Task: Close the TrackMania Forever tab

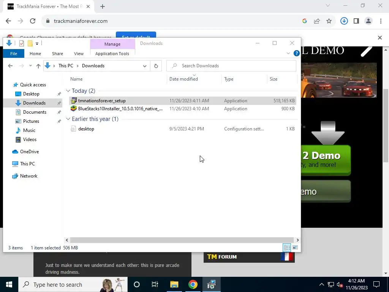Action: 88,7
